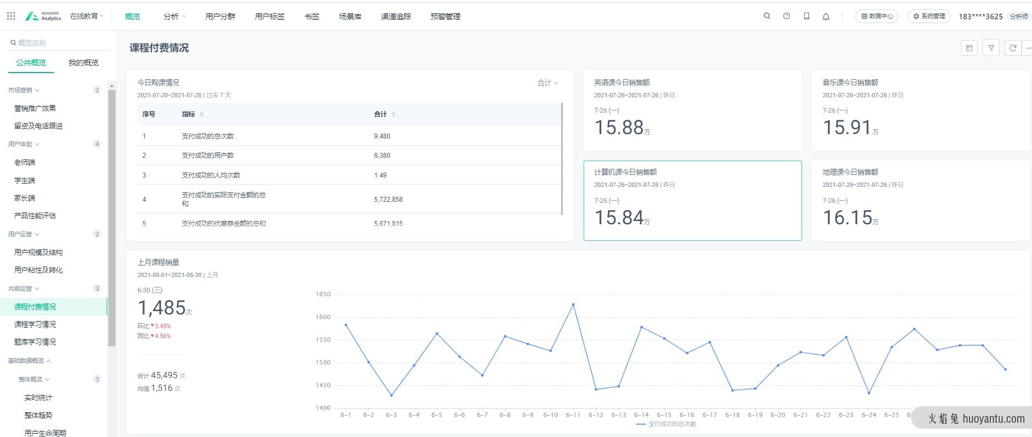The width and height of the screenshot is (1032, 437).
Task: Open 整体趋势 dashboard
Action: (x=39, y=415)
